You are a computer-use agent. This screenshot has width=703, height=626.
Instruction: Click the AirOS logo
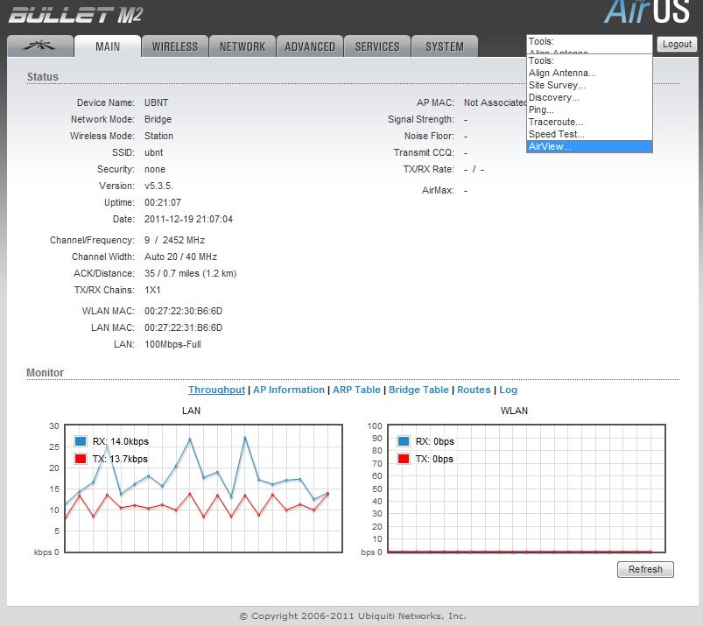(647, 12)
